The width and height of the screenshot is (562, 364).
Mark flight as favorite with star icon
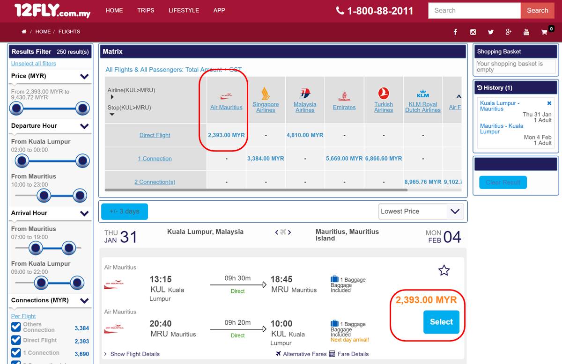444,270
